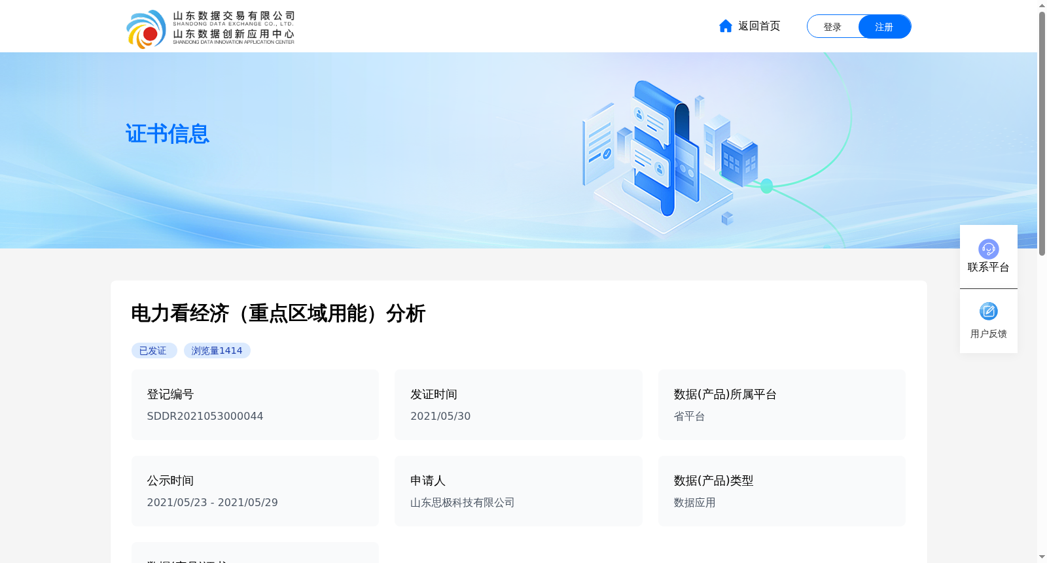Click the 浏览量1414 tag
Viewport: 1047px width, 563px height.
217,350
